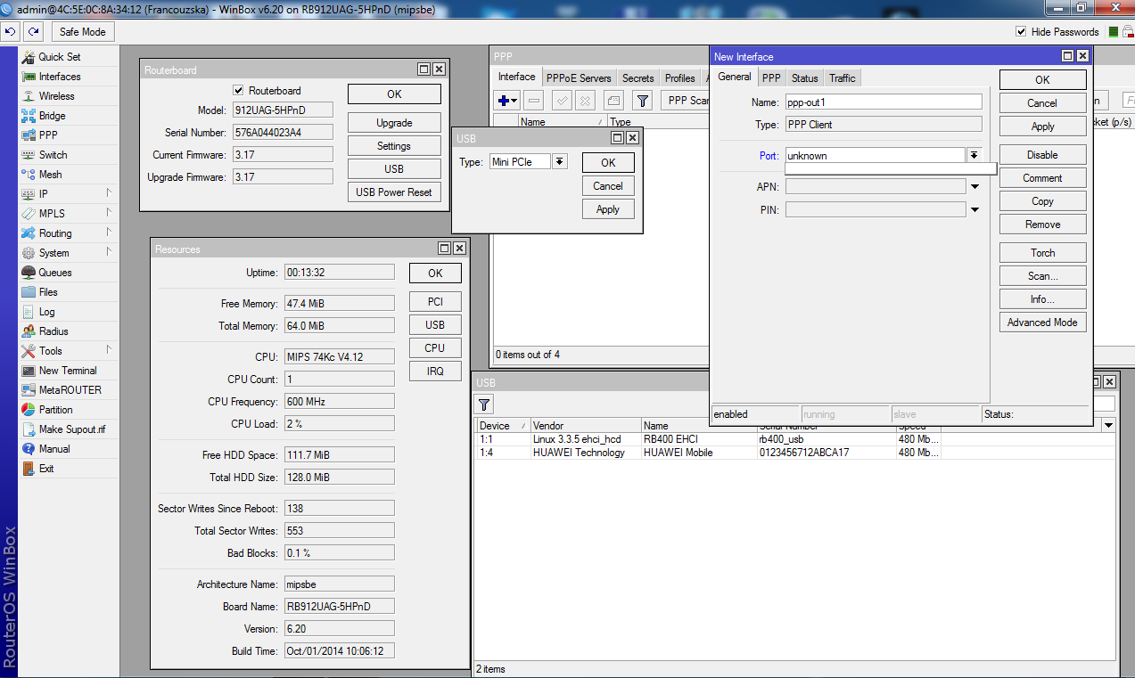Open Wireless in the sidebar menu

tap(56, 96)
